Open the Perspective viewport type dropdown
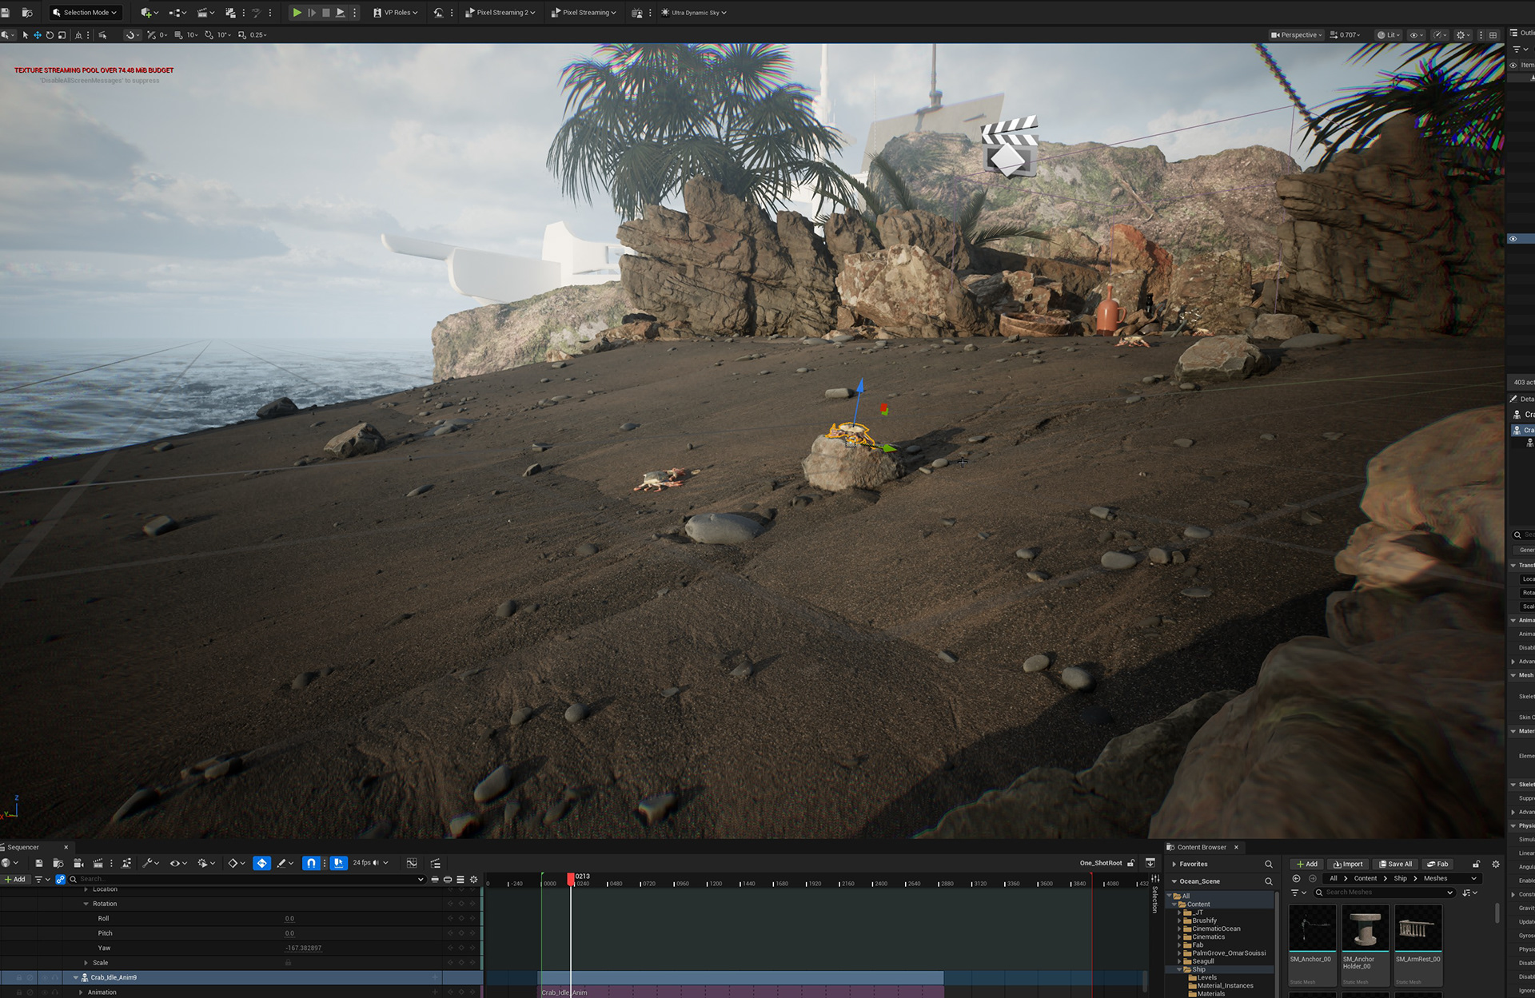 coord(1296,35)
